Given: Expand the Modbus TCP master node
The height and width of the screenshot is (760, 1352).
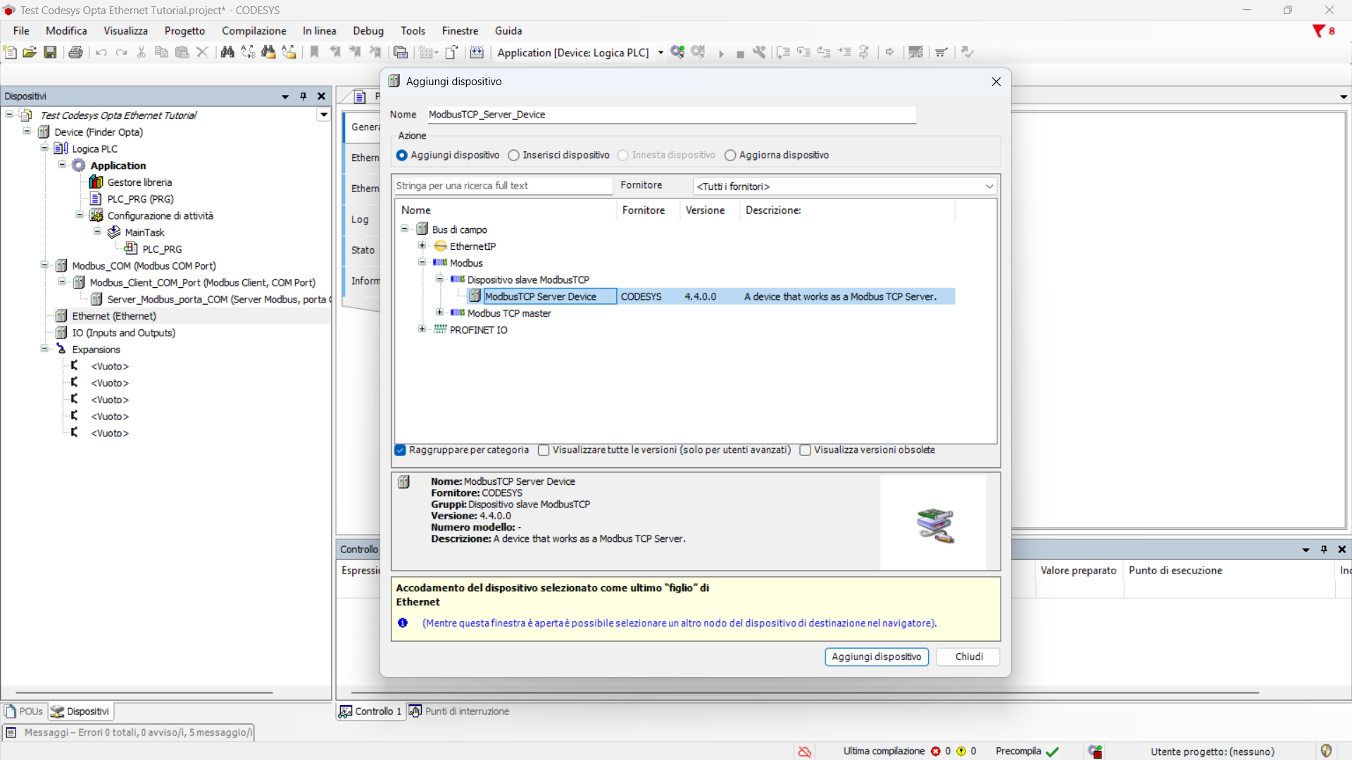Looking at the screenshot, I should point(439,312).
